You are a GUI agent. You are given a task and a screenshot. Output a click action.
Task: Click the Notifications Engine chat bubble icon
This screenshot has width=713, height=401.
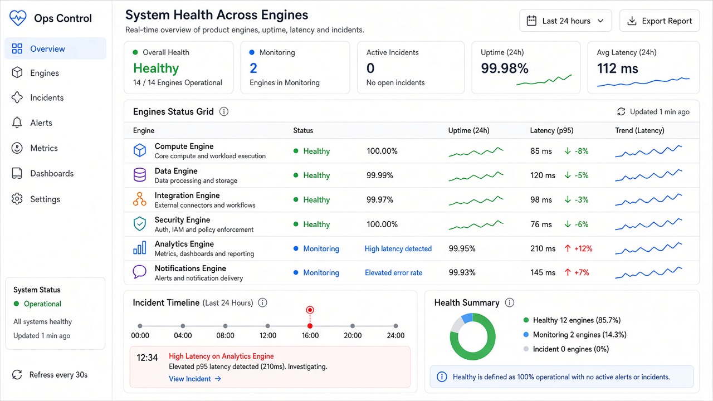139,272
